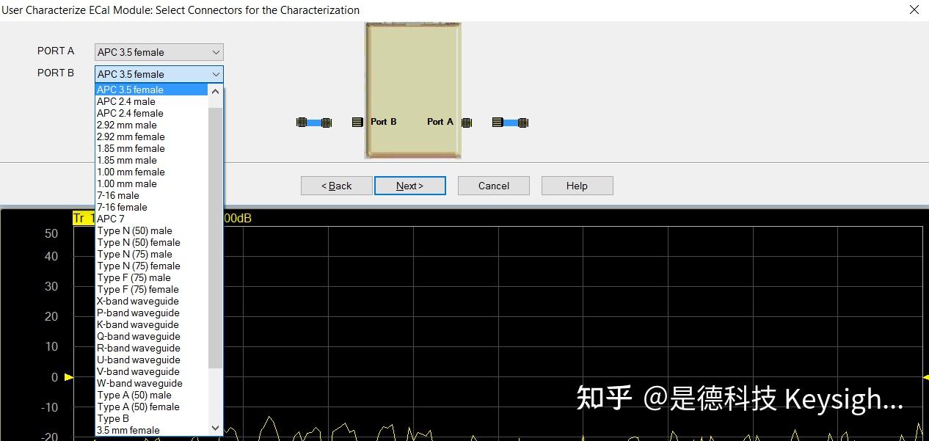Image resolution: width=929 pixels, height=441 pixels.
Task: Click the right blue test cable icon
Action: [x=510, y=122]
